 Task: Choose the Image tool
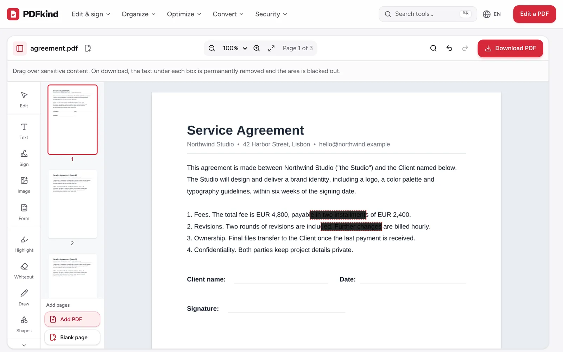click(24, 185)
